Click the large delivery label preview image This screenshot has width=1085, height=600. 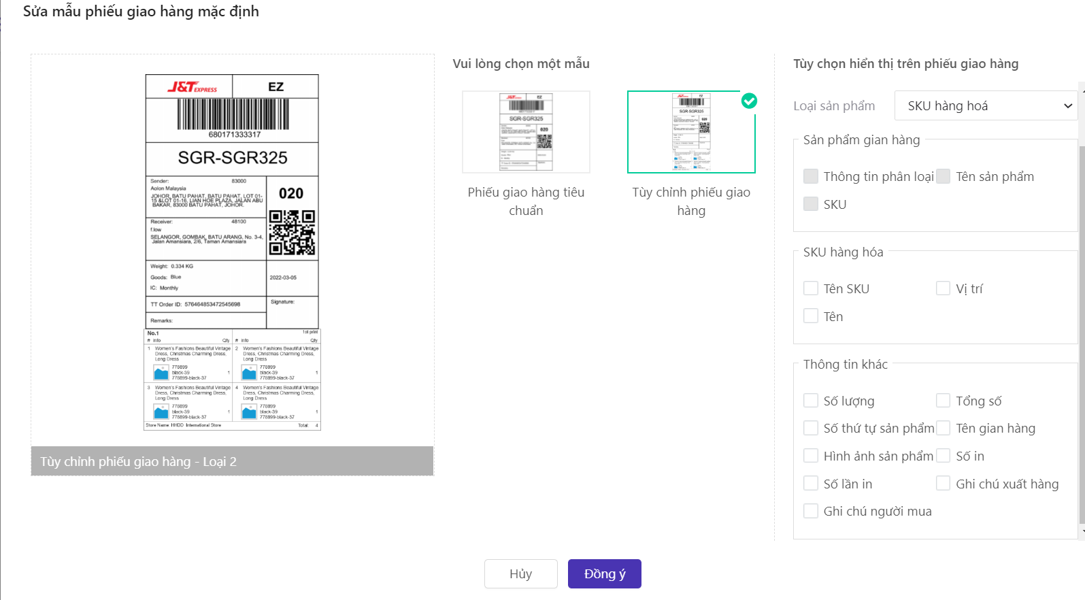click(232, 252)
